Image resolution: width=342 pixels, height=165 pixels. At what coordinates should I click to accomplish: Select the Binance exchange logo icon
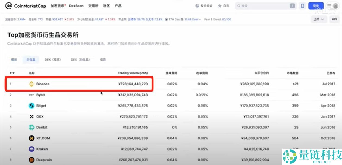point(32,84)
